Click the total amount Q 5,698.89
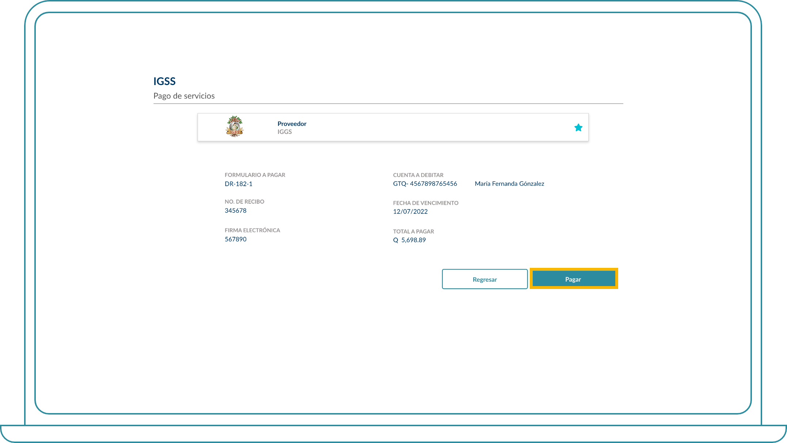Viewport: 787px width, 443px height. tap(409, 240)
